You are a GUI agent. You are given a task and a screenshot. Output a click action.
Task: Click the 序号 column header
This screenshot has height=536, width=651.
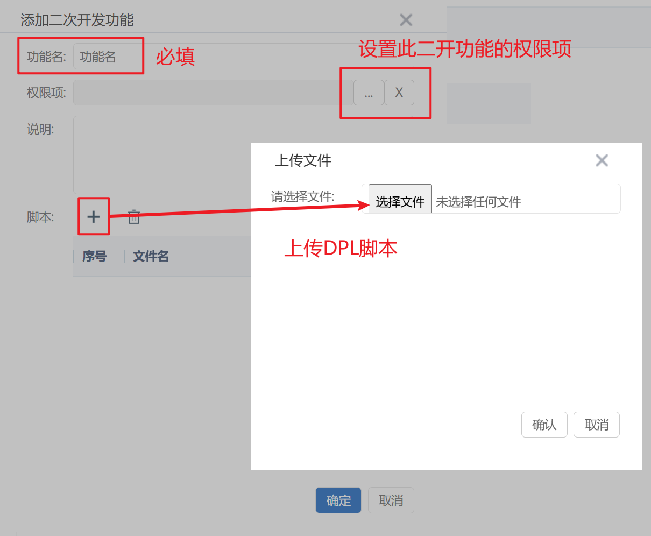[95, 257]
